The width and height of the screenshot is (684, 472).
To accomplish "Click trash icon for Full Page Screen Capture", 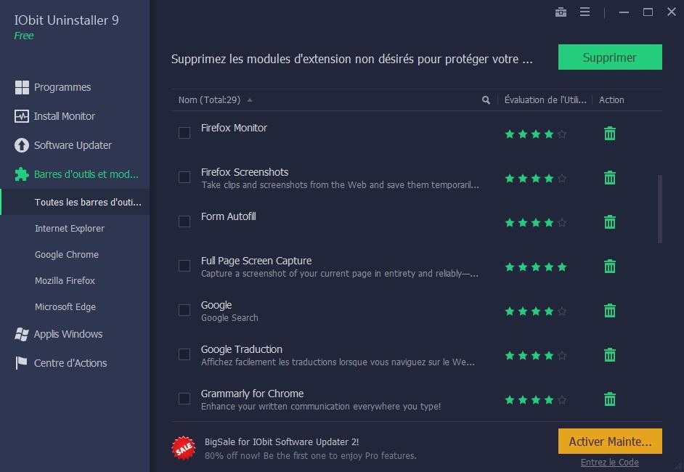I will (x=609, y=266).
